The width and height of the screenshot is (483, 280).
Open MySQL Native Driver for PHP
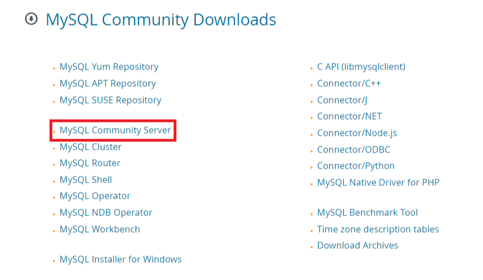point(378,183)
